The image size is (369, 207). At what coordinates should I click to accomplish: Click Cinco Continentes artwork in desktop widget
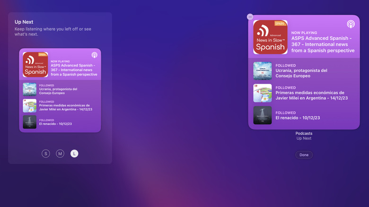click(x=263, y=71)
